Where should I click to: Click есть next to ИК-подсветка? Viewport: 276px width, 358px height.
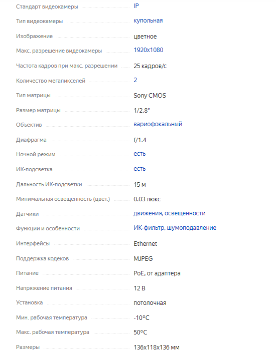point(140,169)
